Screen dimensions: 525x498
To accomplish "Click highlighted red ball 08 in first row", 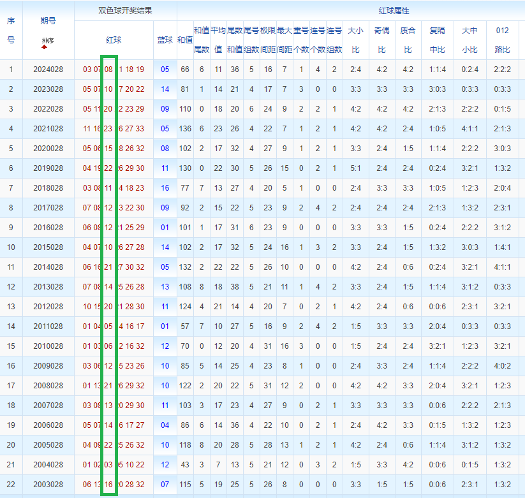I will (x=108, y=70).
